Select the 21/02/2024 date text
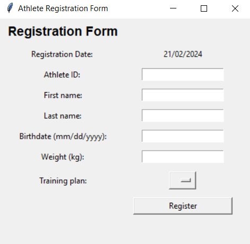The width and height of the screenshot is (250, 244). (x=183, y=54)
